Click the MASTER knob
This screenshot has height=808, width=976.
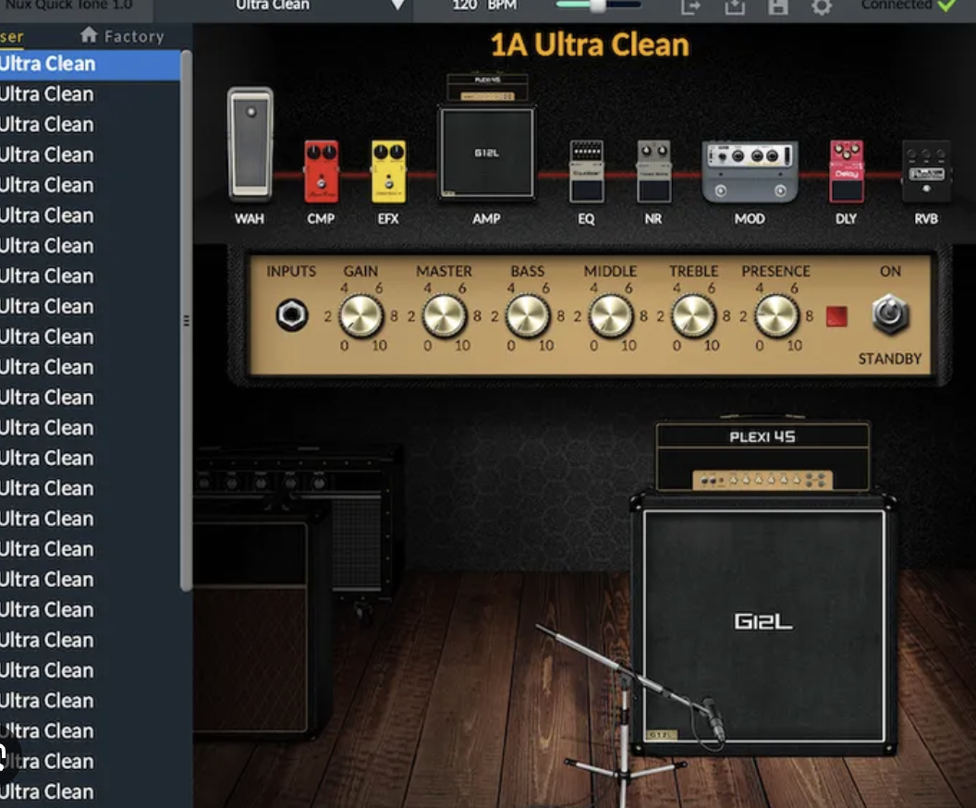click(x=445, y=315)
